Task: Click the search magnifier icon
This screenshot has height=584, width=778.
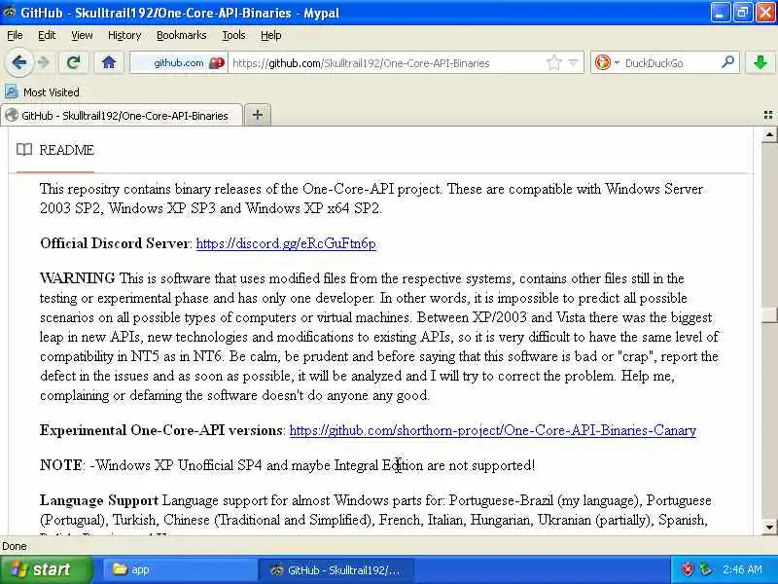Action: coord(727,62)
